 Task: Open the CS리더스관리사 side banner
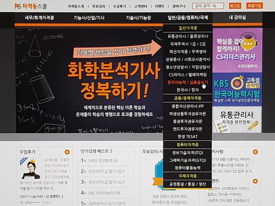tap(237, 50)
